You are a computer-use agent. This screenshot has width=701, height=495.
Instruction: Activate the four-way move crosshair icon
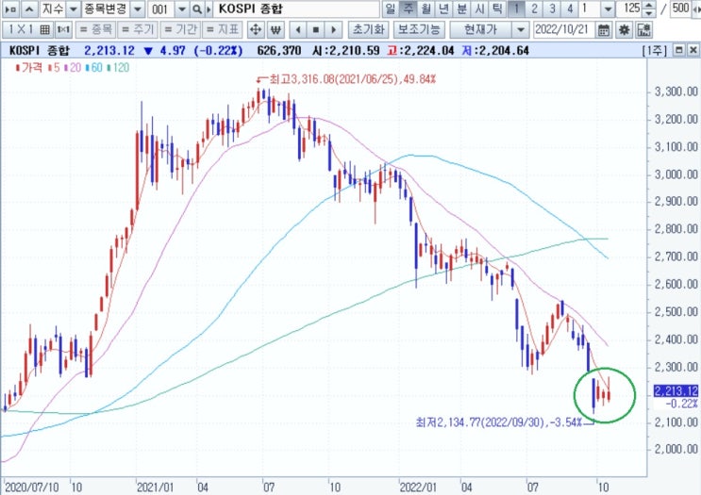256,30
